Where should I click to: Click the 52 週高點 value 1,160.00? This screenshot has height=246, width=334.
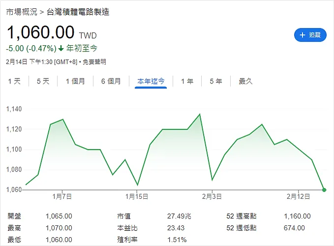point(297,216)
